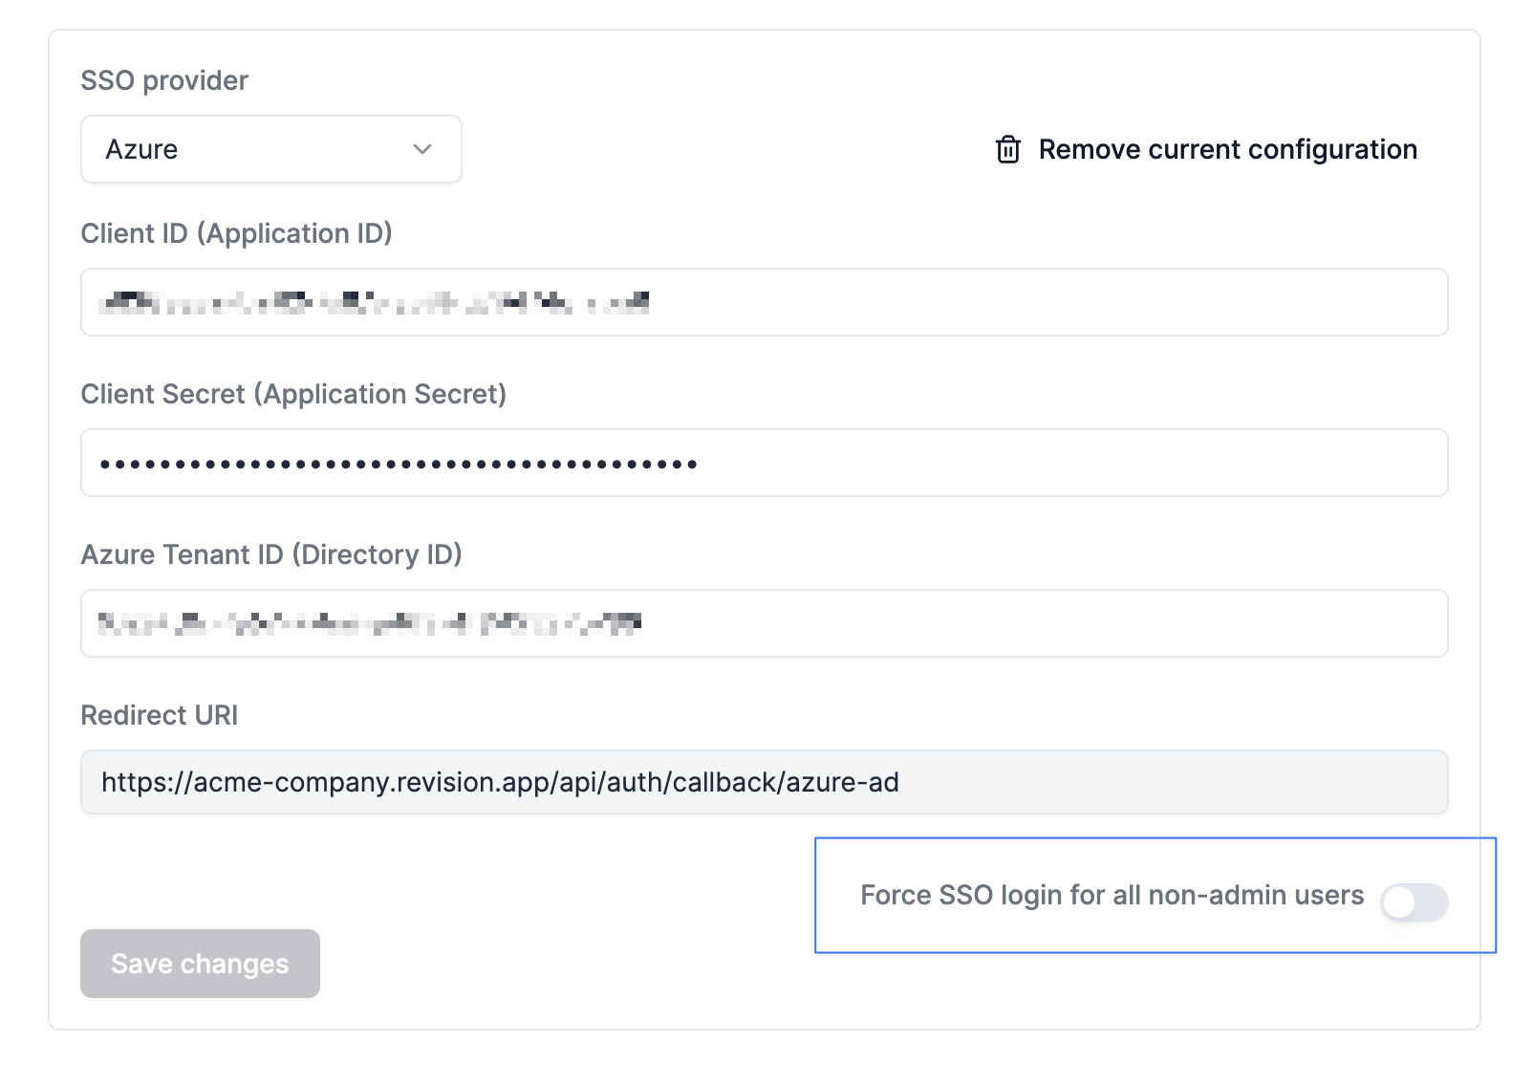Viewport: 1533px width, 1086px height.
Task: Click the Redirect URI label
Action: coord(159,714)
